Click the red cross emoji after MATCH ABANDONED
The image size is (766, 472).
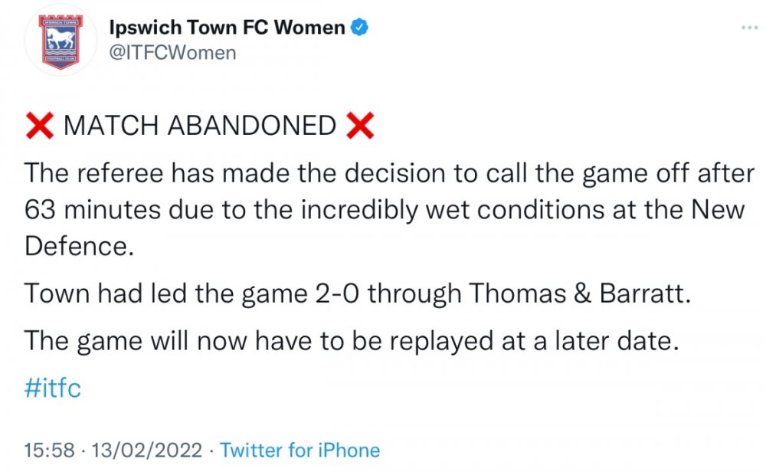coord(360,126)
